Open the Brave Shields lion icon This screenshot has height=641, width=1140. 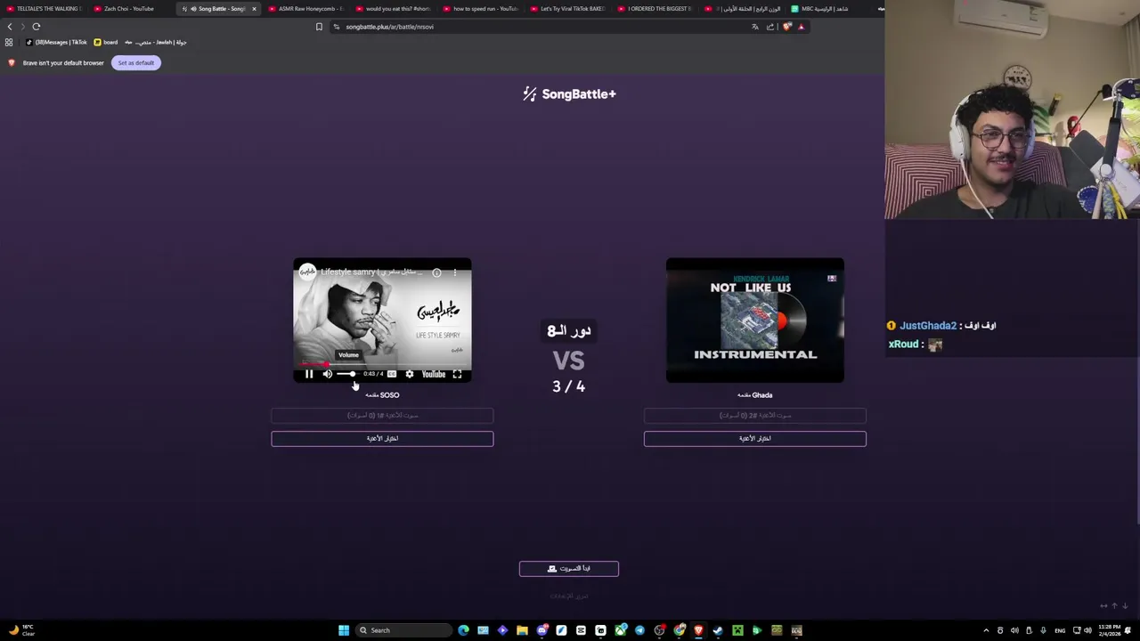click(786, 27)
